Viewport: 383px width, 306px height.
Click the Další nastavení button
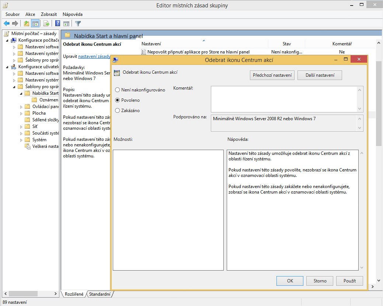click(x=320, y=75)
